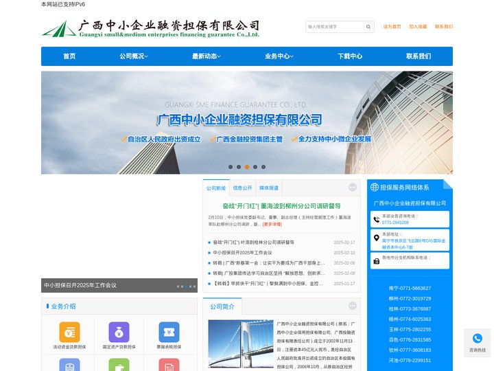The image size is (494, 371).
Task: Select the active orange banner dot
Action: tap(247, 167)
